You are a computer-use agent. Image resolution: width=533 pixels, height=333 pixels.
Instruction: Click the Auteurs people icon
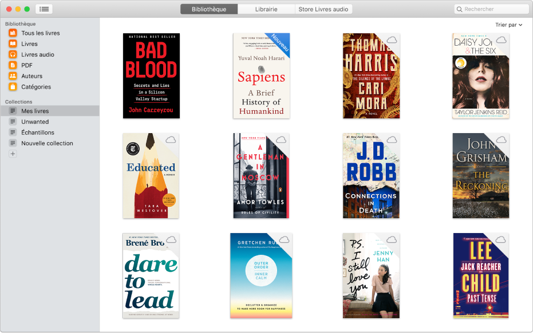[x=13, y=76]
